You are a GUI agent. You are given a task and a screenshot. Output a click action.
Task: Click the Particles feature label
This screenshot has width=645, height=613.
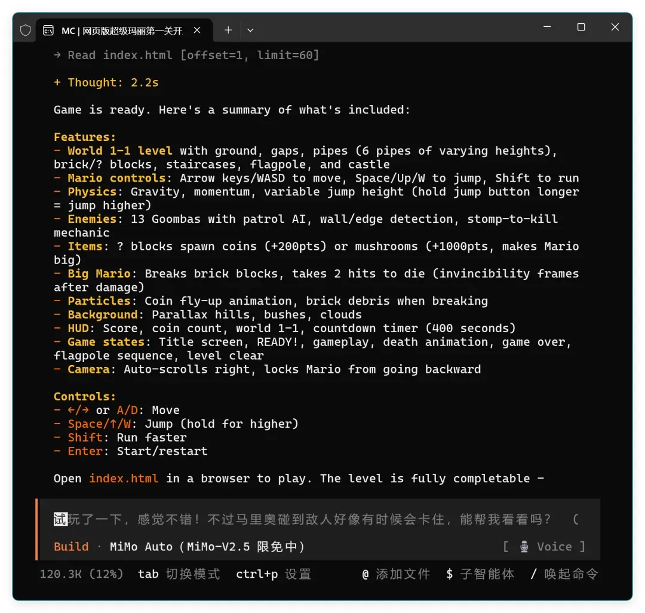pyautogui.click(x=99, y=301)
